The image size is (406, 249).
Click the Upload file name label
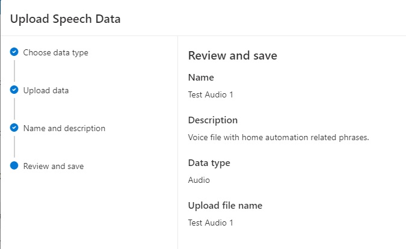(225, 206)
